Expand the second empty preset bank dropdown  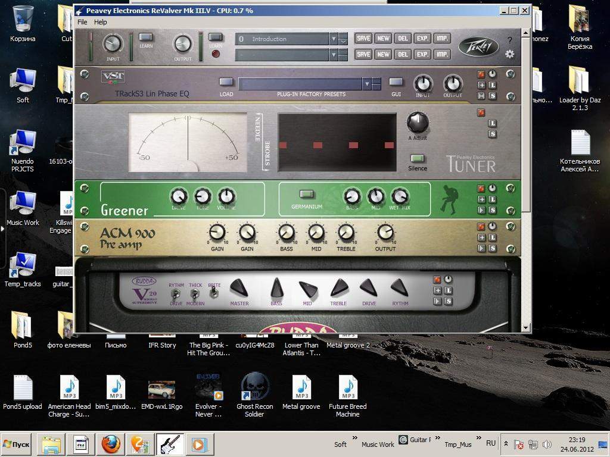(x=334, y=55)
